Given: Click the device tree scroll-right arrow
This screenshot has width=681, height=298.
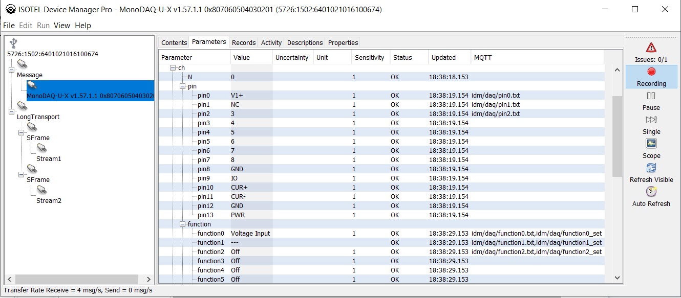Looking at the screenshot, I should [x=149, y=279].
